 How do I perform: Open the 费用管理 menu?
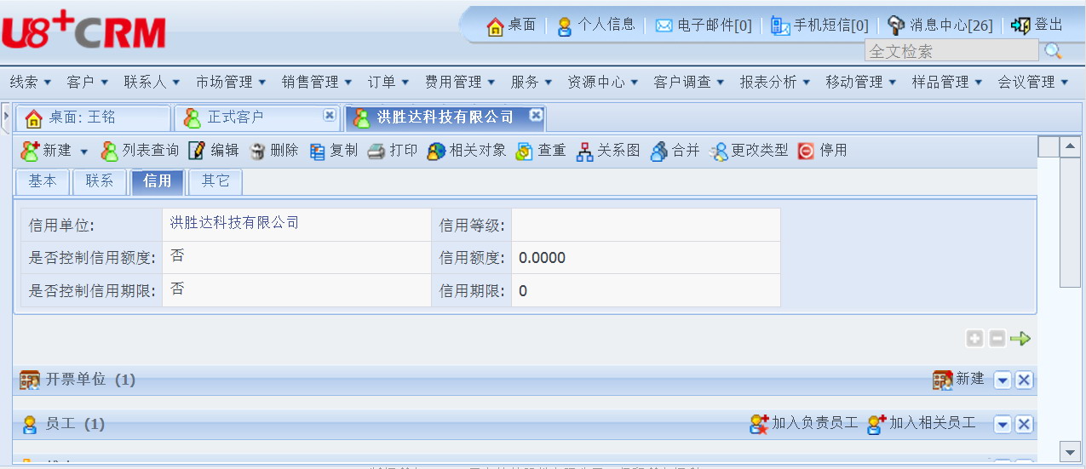pyautogui.click(x=460, y=82)
